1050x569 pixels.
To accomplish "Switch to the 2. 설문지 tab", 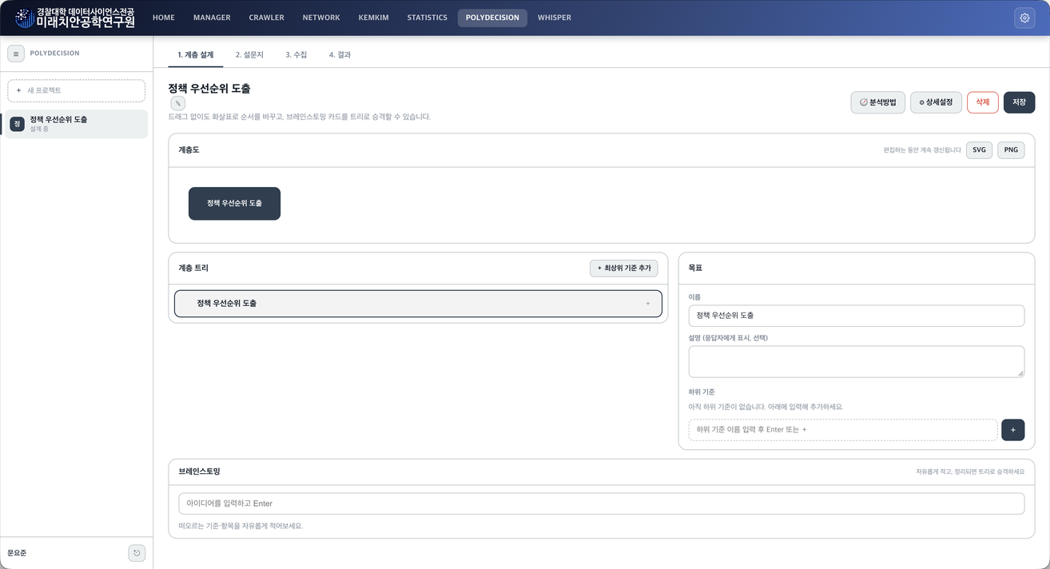I will (249, 55).
